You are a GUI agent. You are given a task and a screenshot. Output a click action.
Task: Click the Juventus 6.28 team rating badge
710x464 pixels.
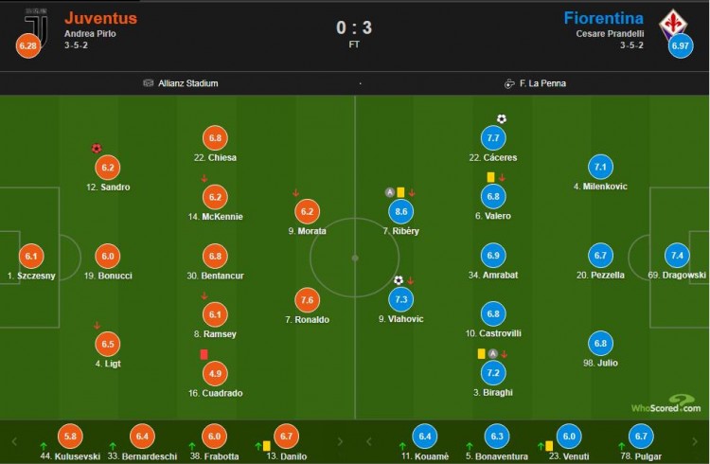[x=27, y=45]
